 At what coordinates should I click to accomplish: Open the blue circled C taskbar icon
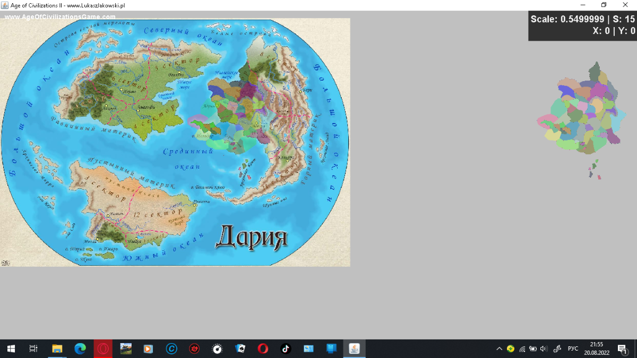[x=171, y=348]
